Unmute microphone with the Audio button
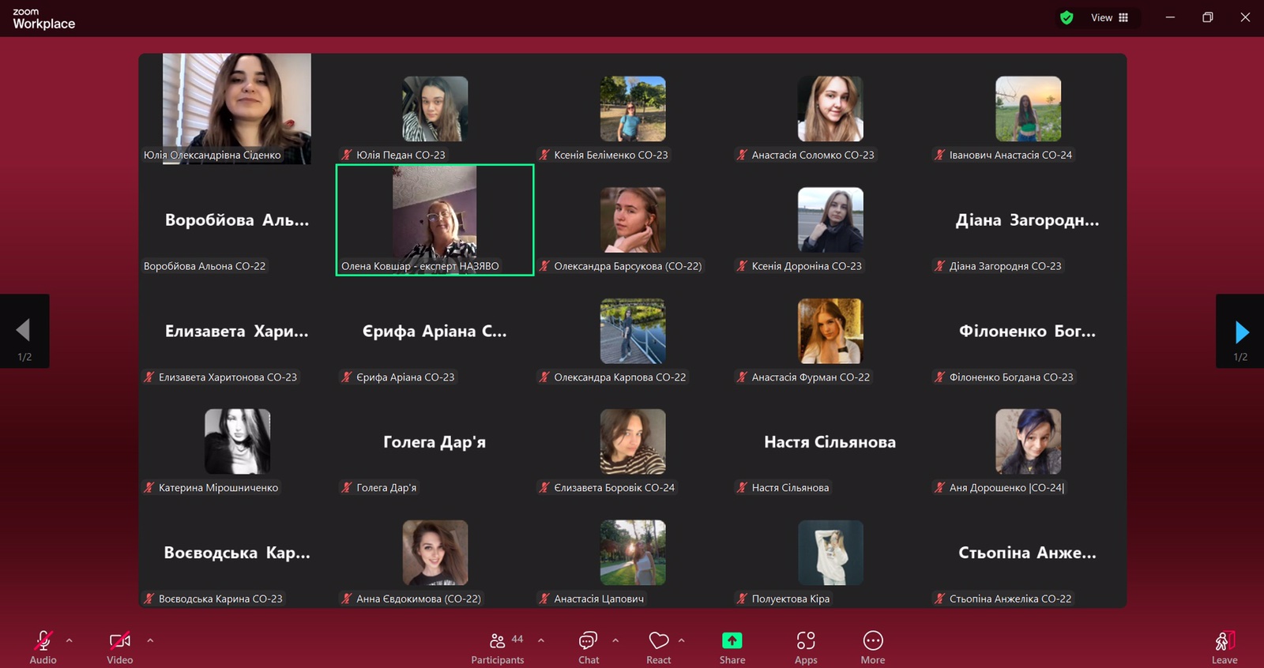Image resolution: width=1264 pixels, height=668 pixels. 43,647
